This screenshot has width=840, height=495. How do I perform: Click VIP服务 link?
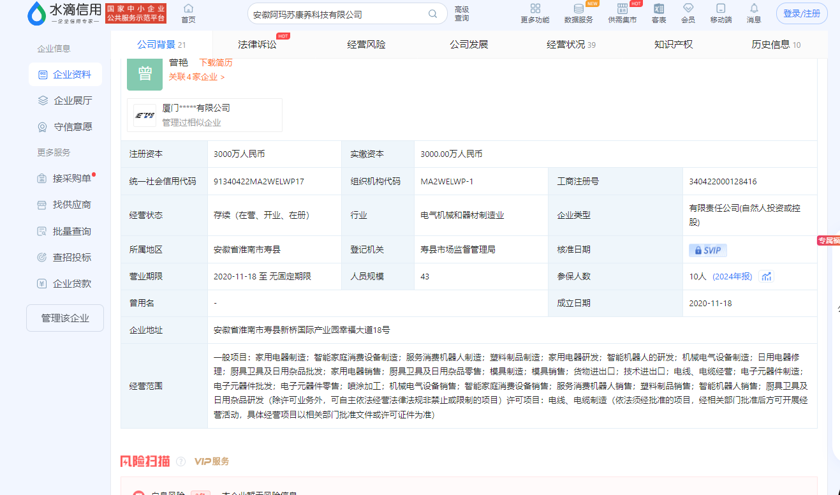(x=212, y=461)
